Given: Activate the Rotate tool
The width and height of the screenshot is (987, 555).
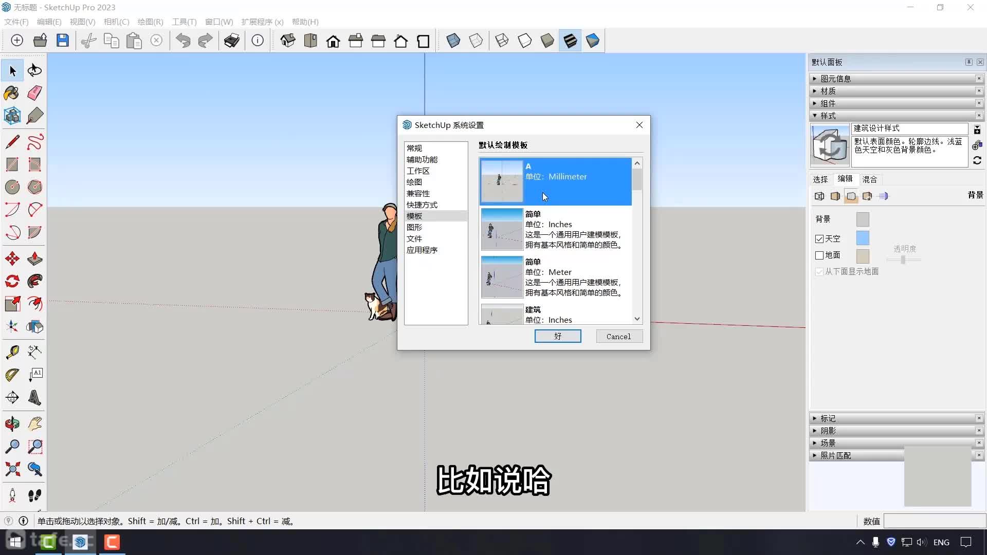Looking at the screenshot, I should click(12, 281).
